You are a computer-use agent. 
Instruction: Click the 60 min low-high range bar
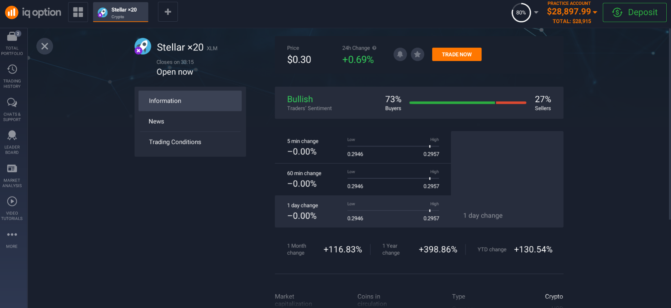tap(393, 179)
